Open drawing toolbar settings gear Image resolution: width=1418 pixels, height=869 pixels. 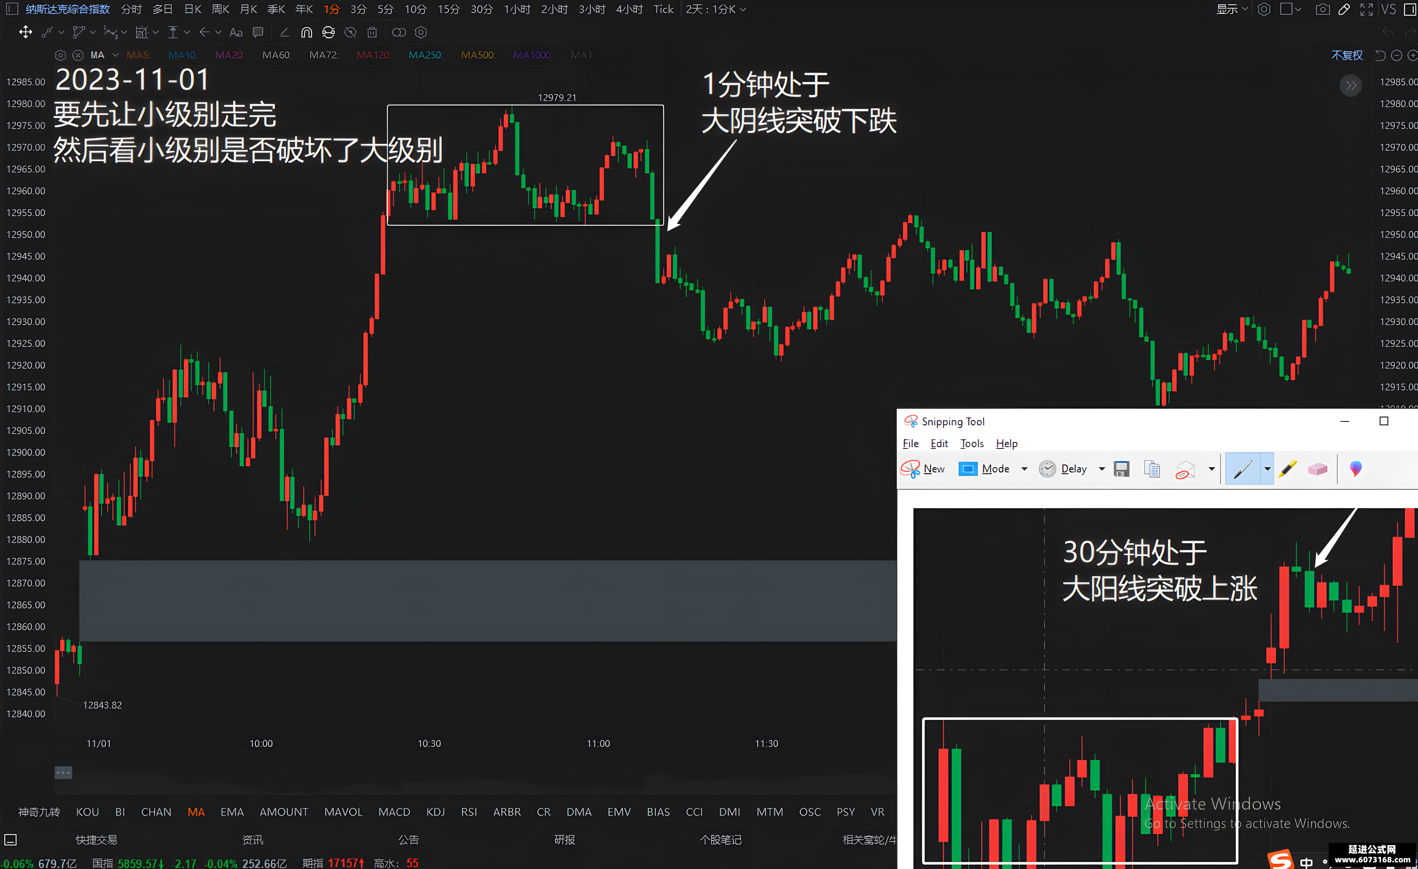(x=421, y=33)
